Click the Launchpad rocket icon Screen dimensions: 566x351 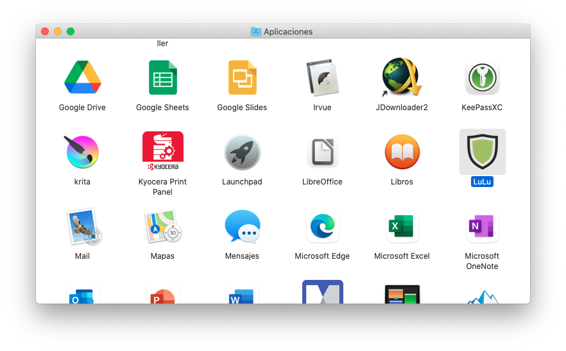pyautogui.click(x=242, y=152)
